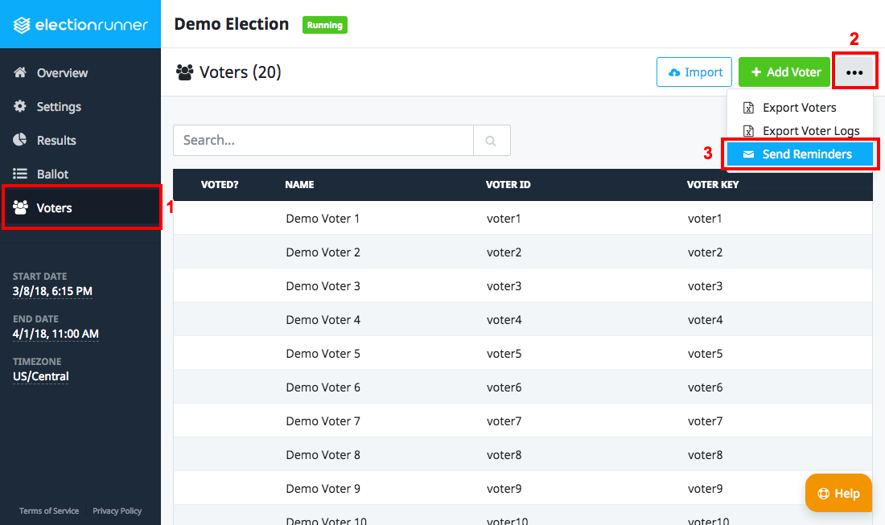Select row Demo Voter 8

click(x=523, y=455)
